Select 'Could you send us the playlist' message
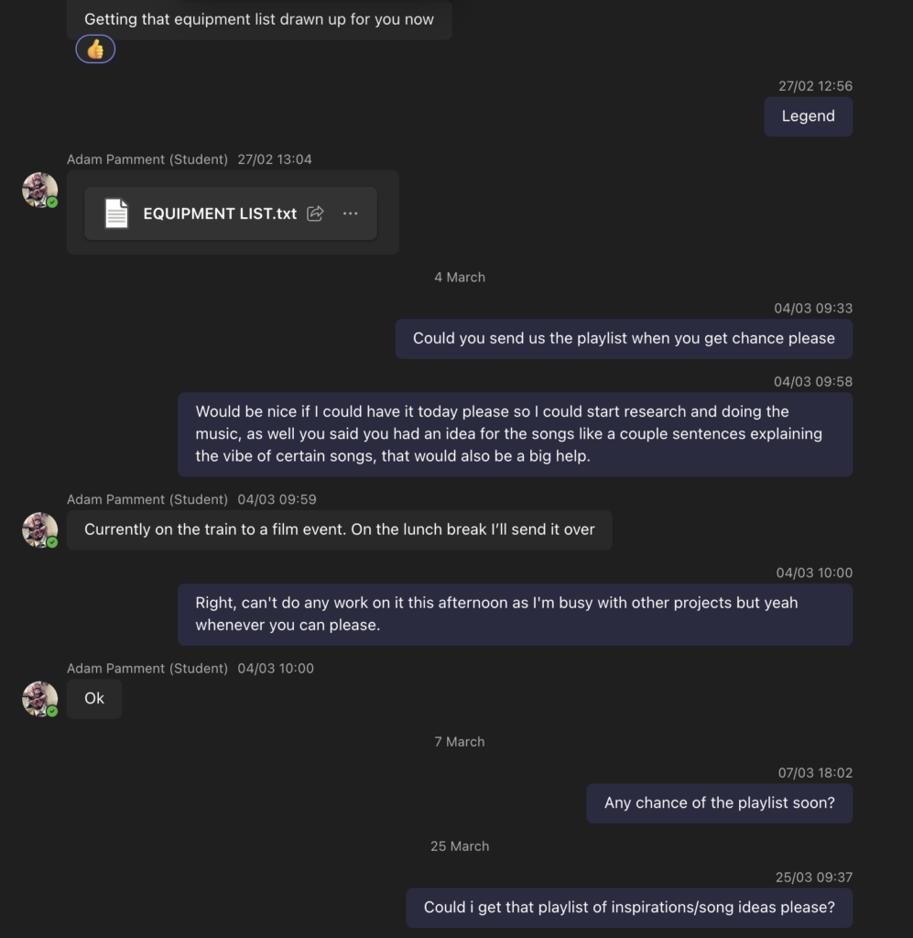 [624, 338]
